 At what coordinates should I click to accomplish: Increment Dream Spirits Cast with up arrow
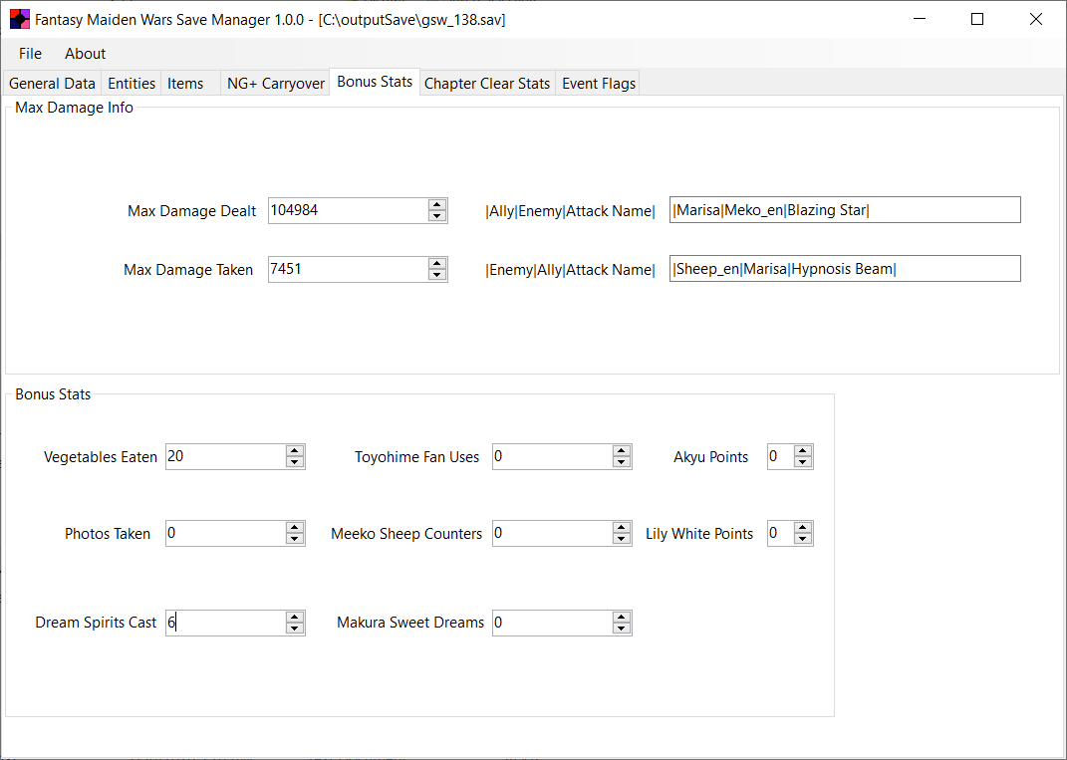coord(295,617)
